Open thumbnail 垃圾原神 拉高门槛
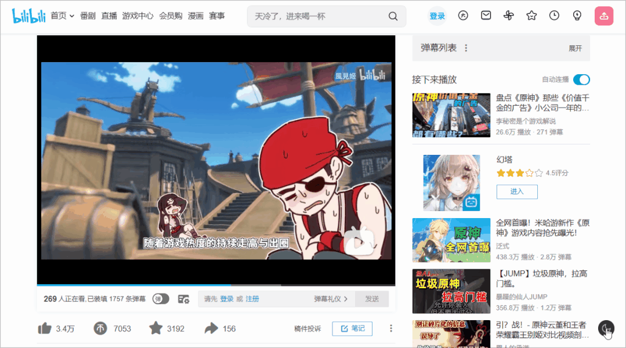 [451, 291]
